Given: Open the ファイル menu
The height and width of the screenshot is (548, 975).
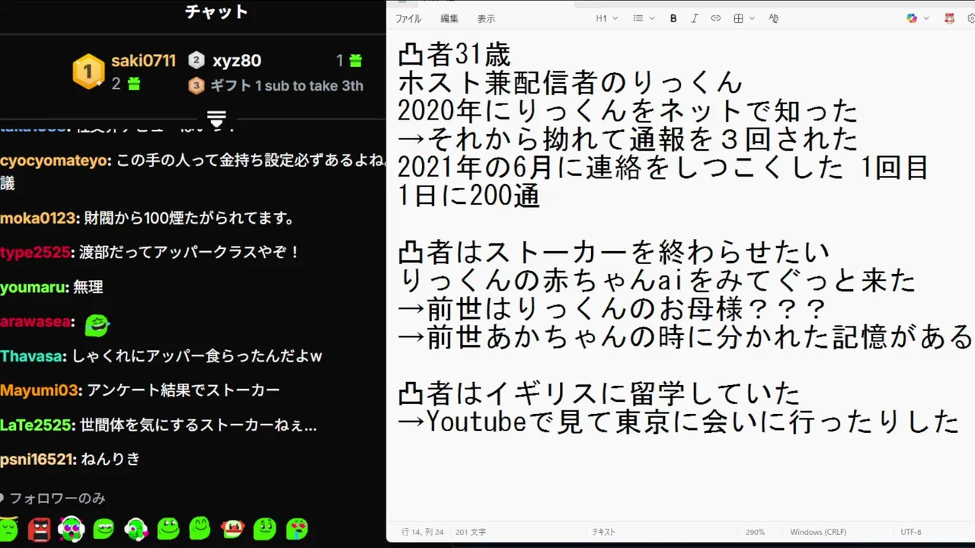Looking at the screenshot, I should [408, 19].
